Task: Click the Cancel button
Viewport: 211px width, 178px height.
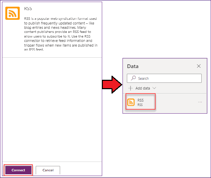Action: [x=48, y=170]
